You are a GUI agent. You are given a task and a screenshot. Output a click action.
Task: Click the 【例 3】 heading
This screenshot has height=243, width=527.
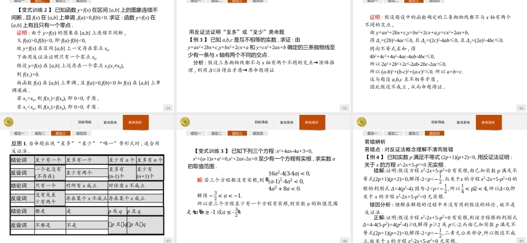click(x=198, y=40)
